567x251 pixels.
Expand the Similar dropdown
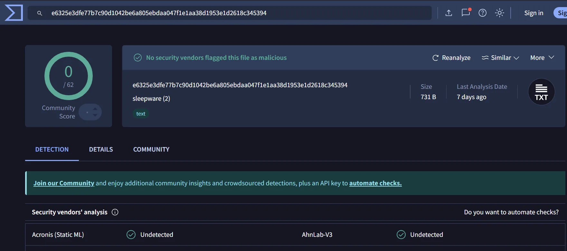pos(500,58)
